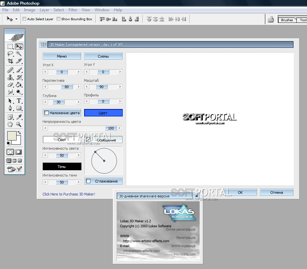The image size is (307, 269).
Task: Enable Show Bounding Box checkbox
Action: pos(58,19)
